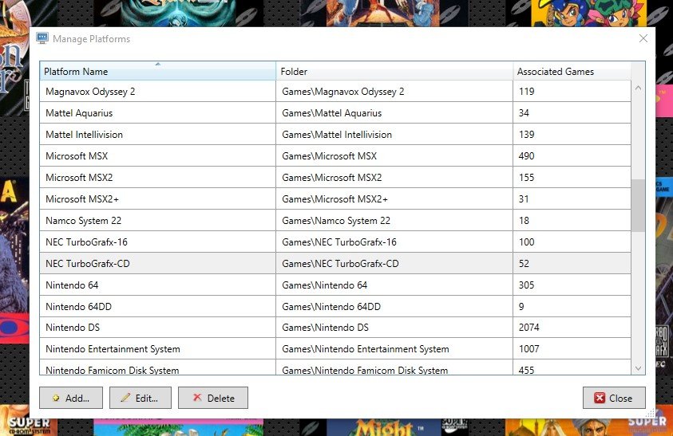Select the Nintendo 64 platform name
Screen dimensions: 673x436
pyautogui.click(x=72, y=285)
